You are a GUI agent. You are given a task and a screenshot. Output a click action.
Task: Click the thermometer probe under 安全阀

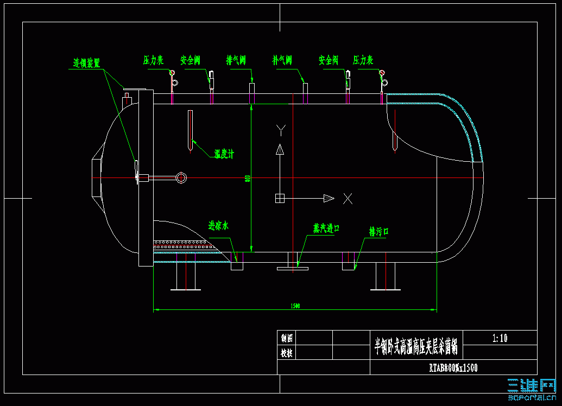[x=191, y=131]
